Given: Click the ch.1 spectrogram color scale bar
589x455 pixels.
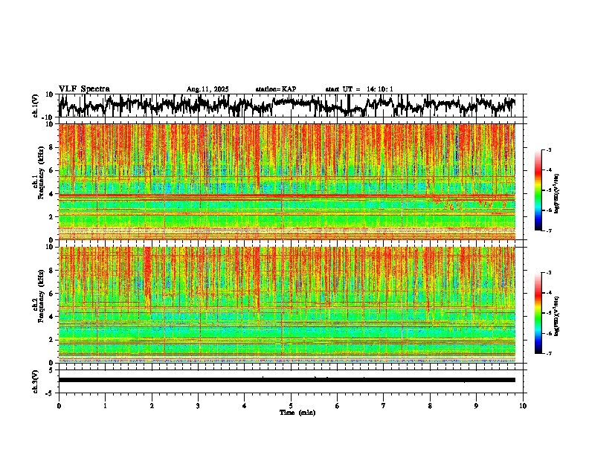Looking at the screenshot, I should tap(538, 190).
